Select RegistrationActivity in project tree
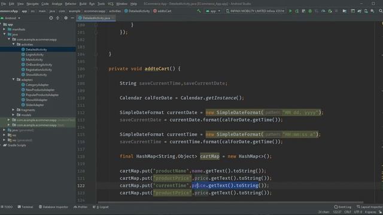383x215 pixels. coord(38,70)
